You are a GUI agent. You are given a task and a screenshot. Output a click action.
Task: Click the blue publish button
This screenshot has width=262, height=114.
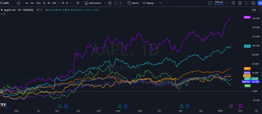click(x=260, y=3)
